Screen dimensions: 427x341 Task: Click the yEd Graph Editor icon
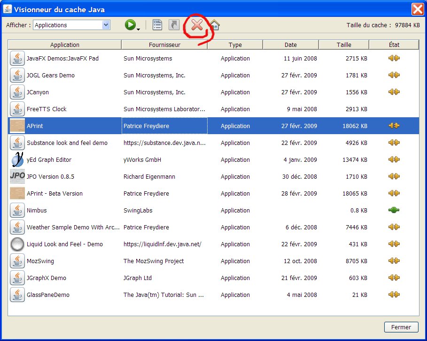coord(17,159)
